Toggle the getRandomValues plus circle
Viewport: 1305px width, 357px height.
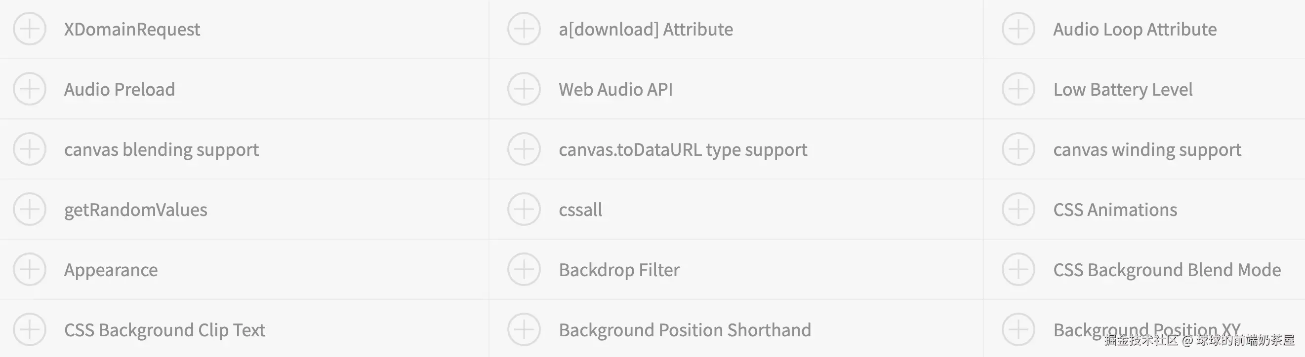[x=29, y=210]
